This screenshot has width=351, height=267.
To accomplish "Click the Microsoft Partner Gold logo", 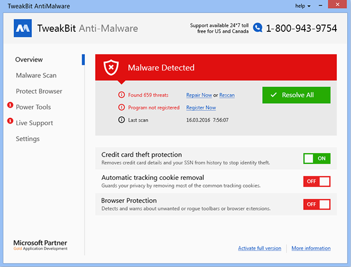I will [x=40, y=245].
